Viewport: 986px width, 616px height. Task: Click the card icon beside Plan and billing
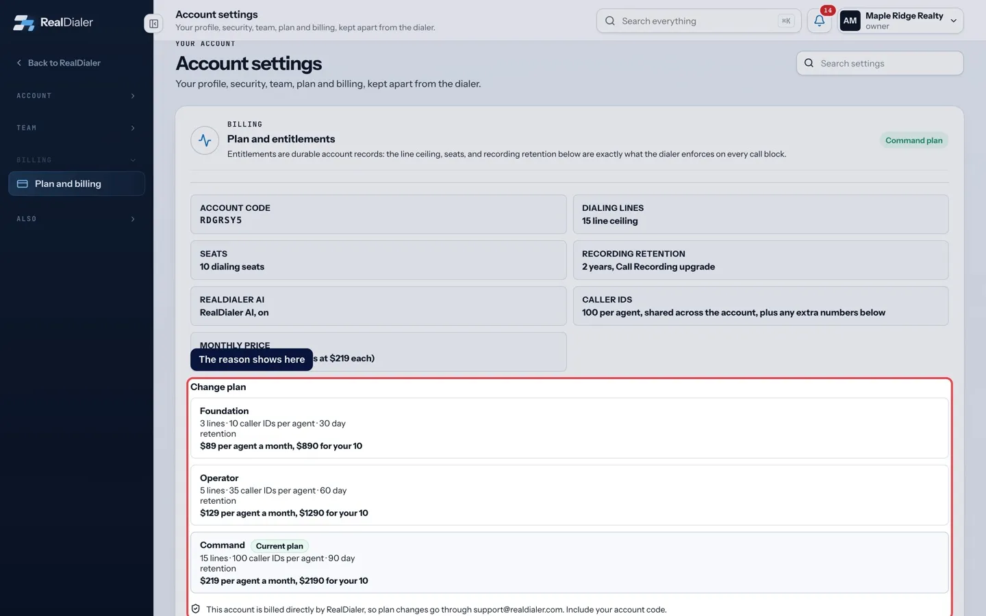[22, 183]
